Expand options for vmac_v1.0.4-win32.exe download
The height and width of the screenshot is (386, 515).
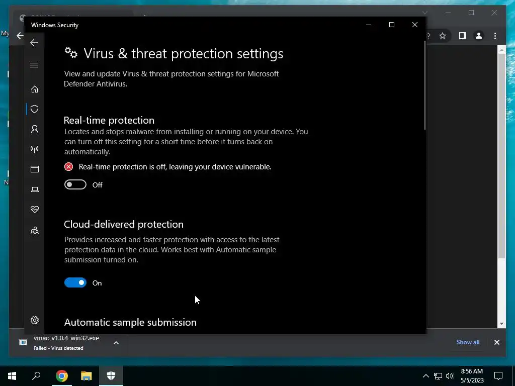click(x=116, y=343)
